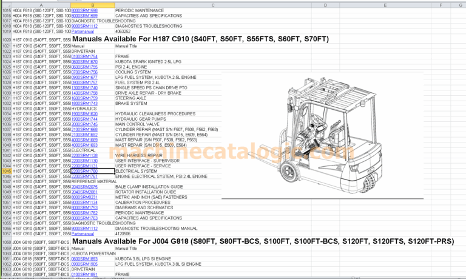Screen dimensions: 466x279
Task: Click the 'ELECTRICAL SYSTEM' title cell
Action: pyautogui.click(x=137, y=171)
